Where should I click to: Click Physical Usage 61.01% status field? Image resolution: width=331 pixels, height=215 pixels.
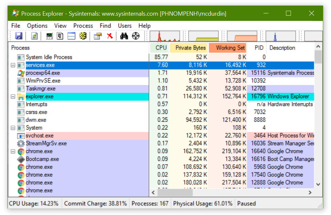click(203, 204)
